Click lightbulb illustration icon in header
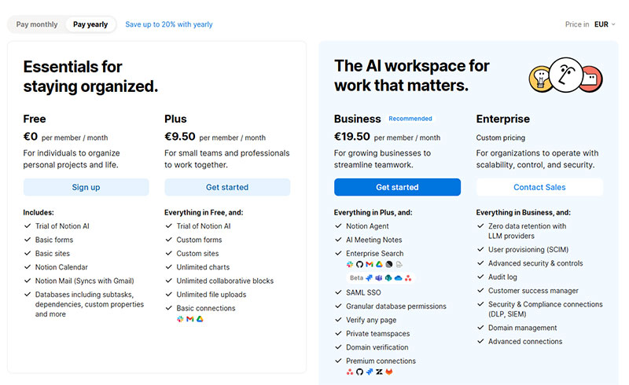629x385 pixels. pyautogui.click(x=539, y=79)
